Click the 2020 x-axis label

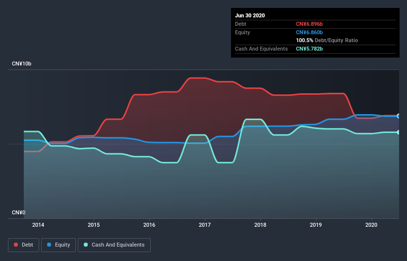[371, 225]
